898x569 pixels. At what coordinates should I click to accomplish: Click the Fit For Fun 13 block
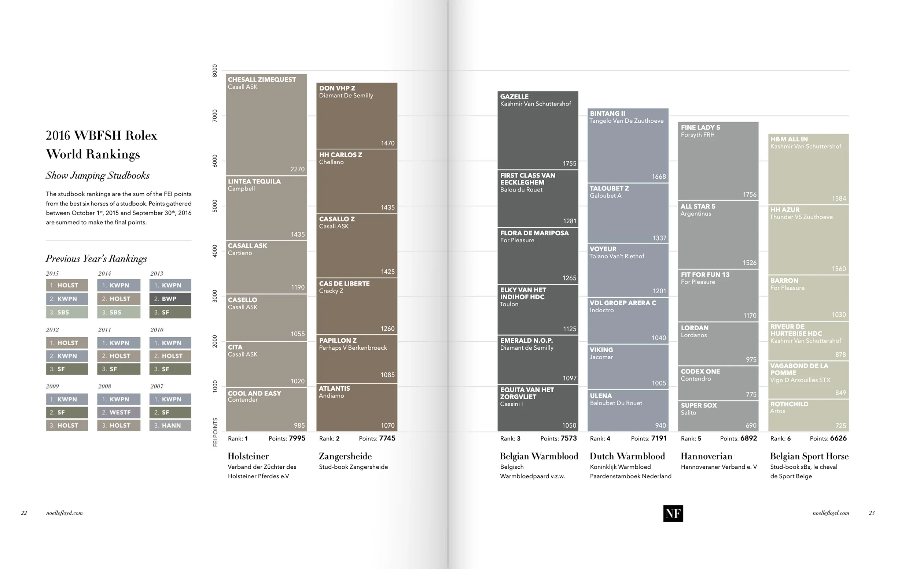coord(718,295)
